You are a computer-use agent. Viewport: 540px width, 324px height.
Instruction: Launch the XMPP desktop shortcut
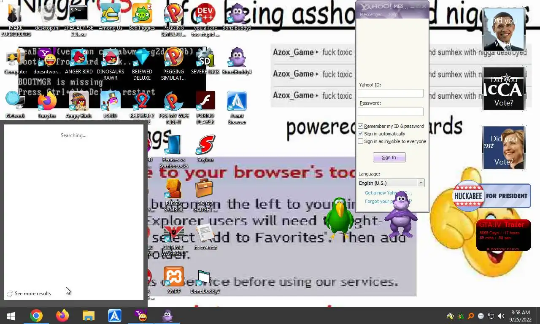(174, 281)
